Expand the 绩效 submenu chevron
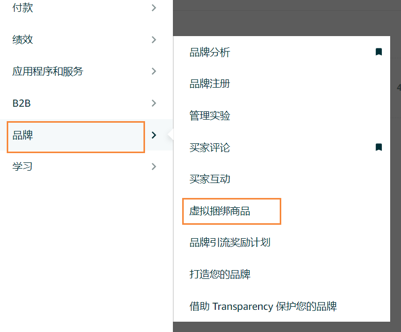 tap(154, 40)
